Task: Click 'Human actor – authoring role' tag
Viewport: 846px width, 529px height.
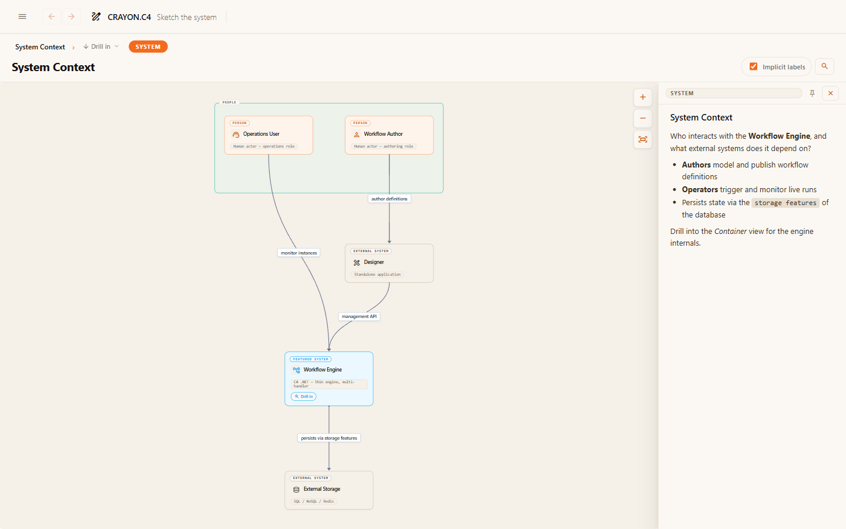Action: click(384, 146)
